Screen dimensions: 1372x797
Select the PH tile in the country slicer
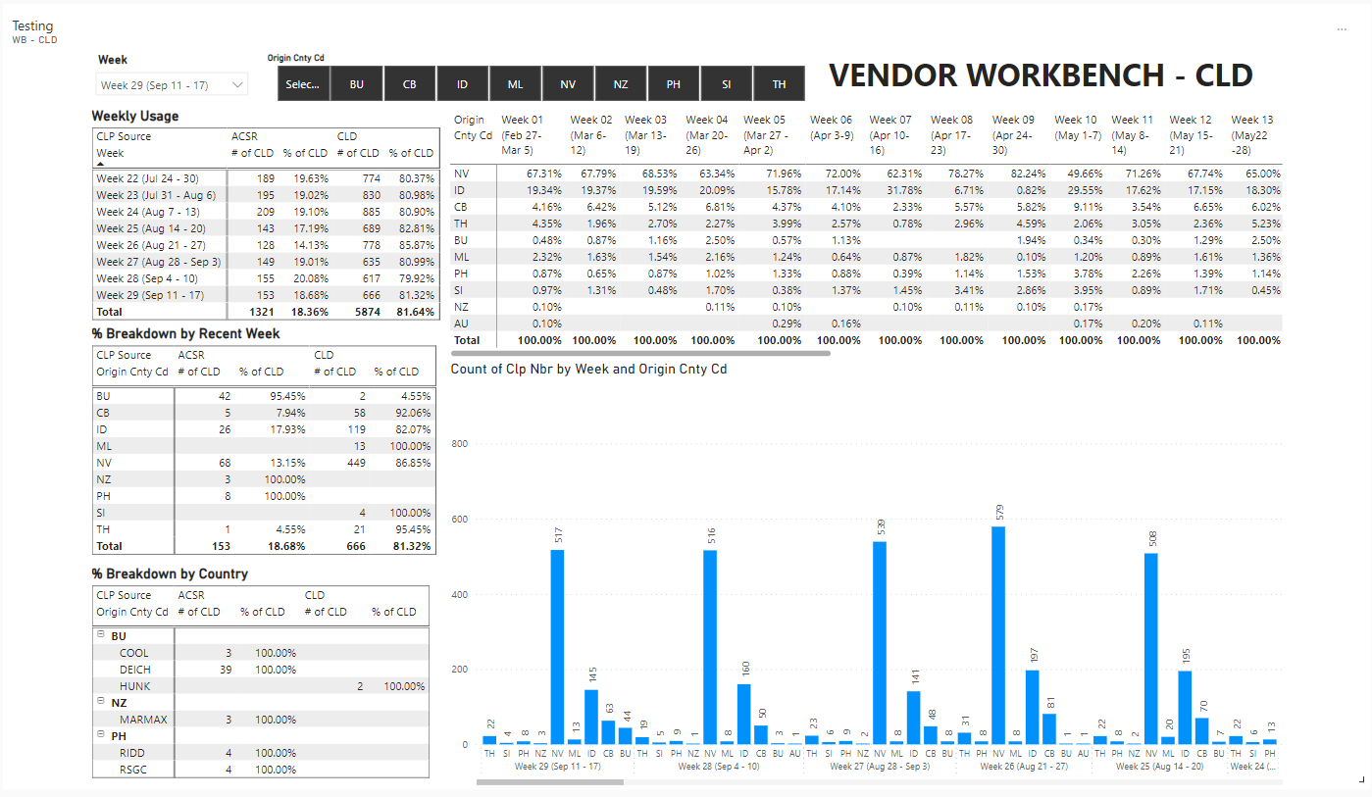click(x=673, y=82)
